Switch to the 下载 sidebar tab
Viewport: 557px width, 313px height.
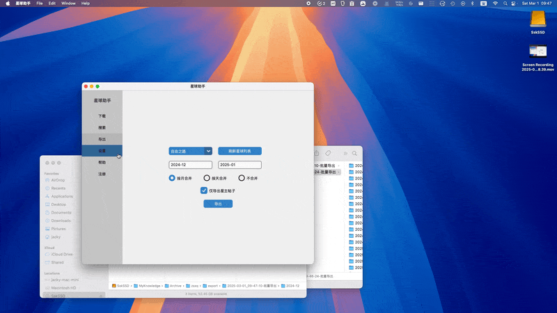tap(102, 116)
